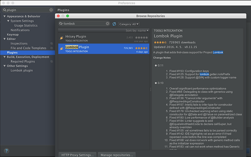The image size is (251, 157).
Task: Zoom the Browse Repositories window
Action: coord(68,16)
